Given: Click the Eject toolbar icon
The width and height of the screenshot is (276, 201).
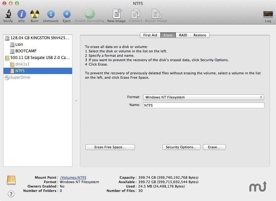Looking at the screenshot, I should click(66, 14).
